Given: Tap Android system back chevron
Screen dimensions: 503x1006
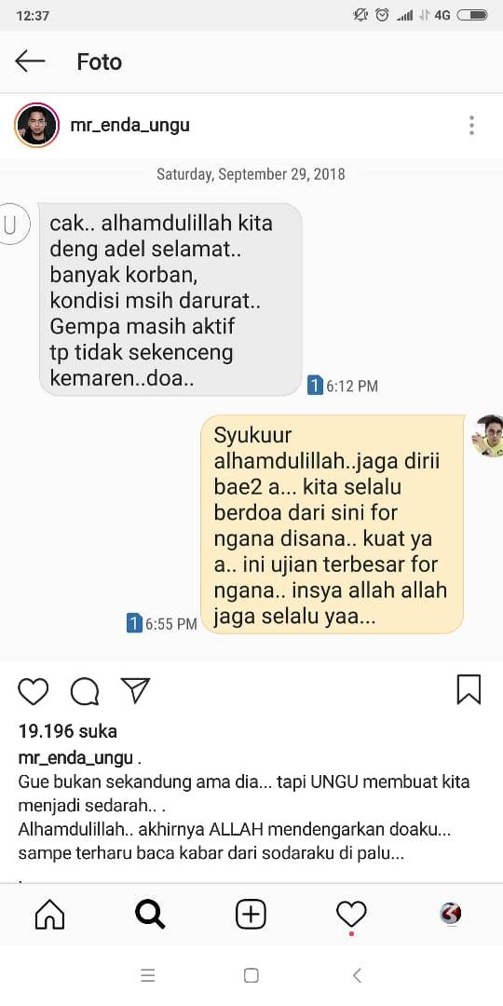Looking at the screenshot, I should [x=357, y=976].
